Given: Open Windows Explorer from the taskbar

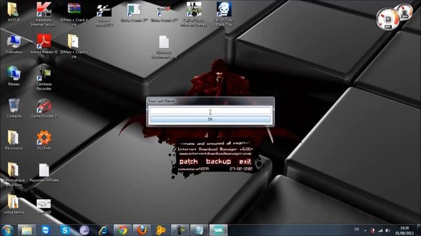Looking at the screenshot, I should 26,230.
